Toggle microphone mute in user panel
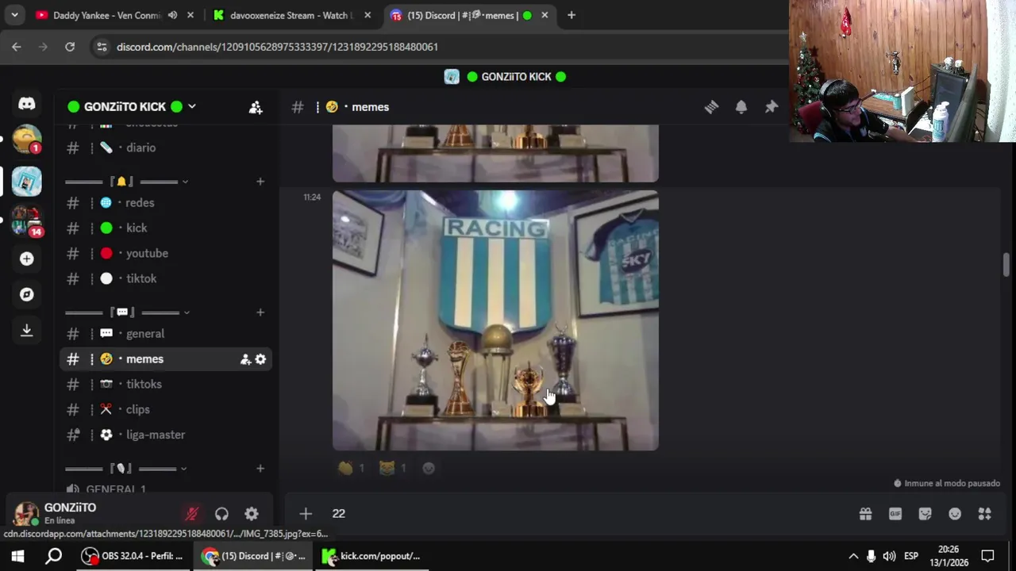Screen dimensions: 1016x571 191,514
